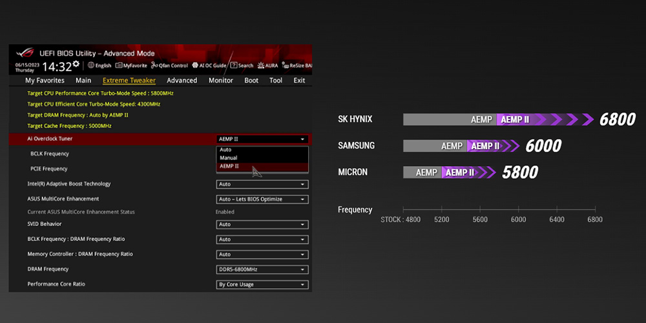Viewport: 646px width, 323px height.
Task: Open the Ai Overclock Tuner dropdown
Action: (262, 140)
